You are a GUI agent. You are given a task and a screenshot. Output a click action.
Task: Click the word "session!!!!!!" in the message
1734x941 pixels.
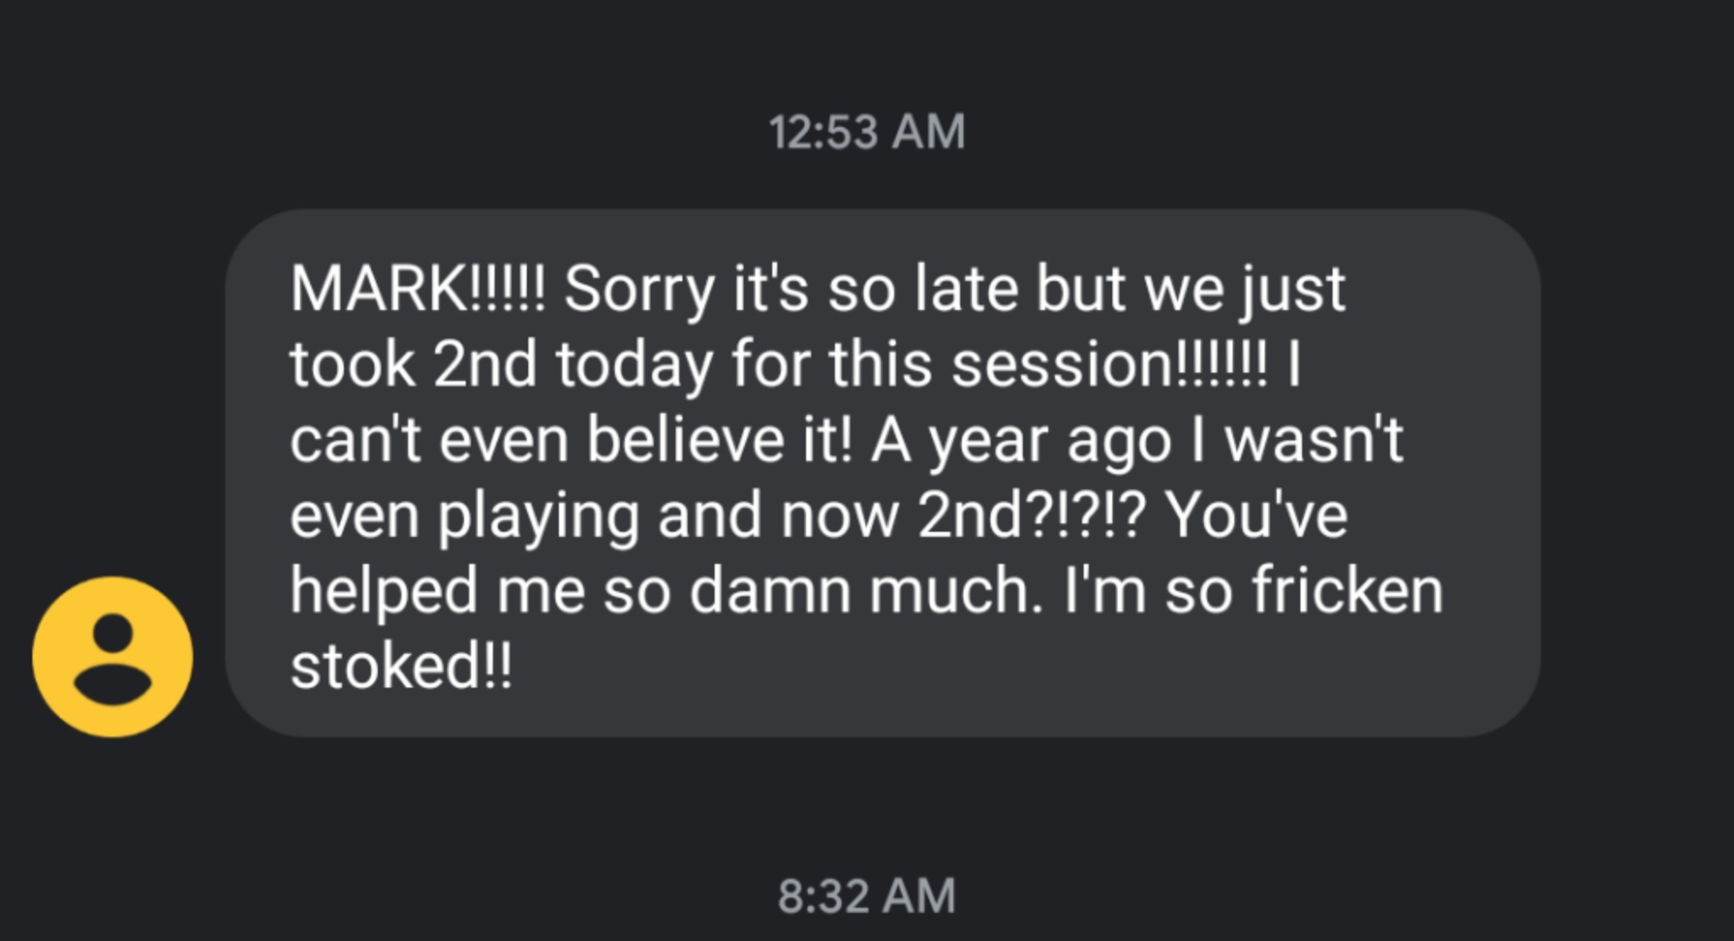[1110, 365]
